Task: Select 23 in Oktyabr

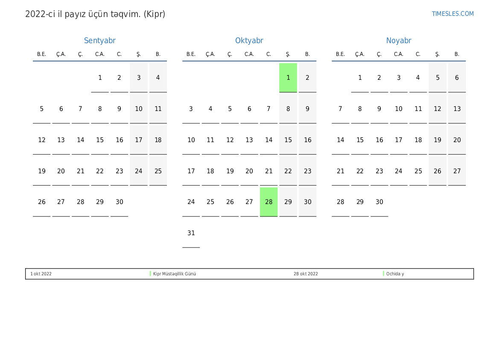Action: pos(307,171)
